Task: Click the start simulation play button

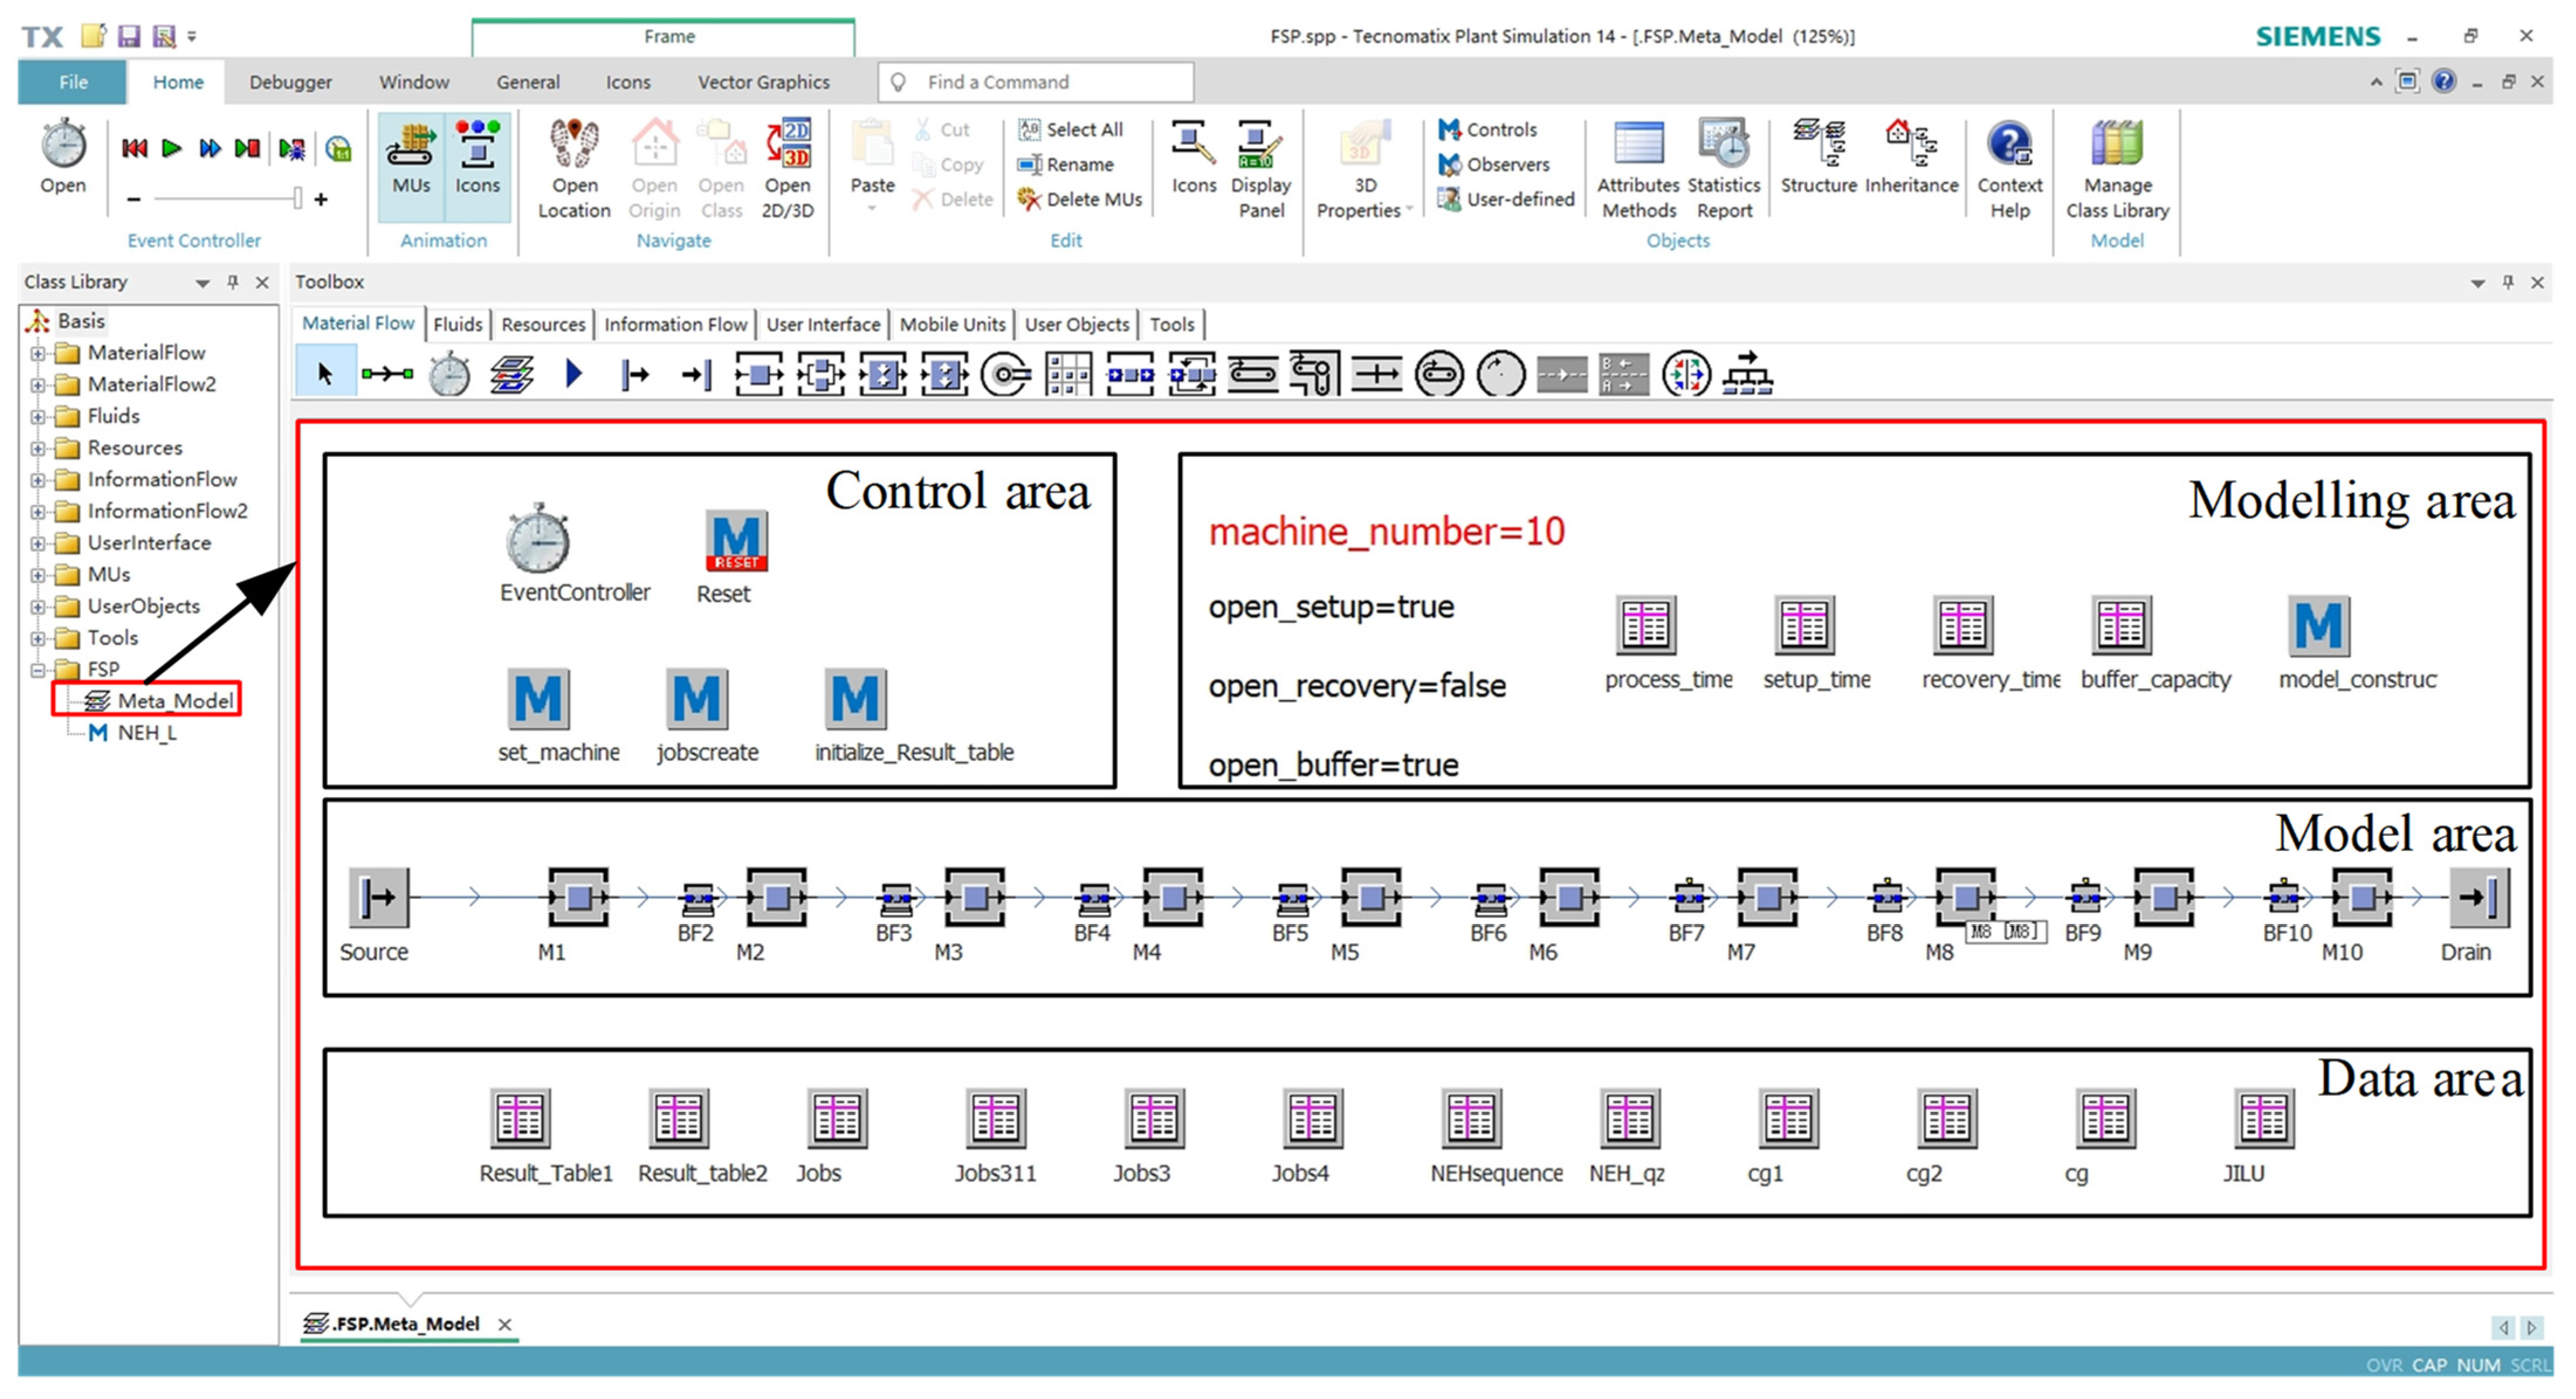Action: (171, 149)
